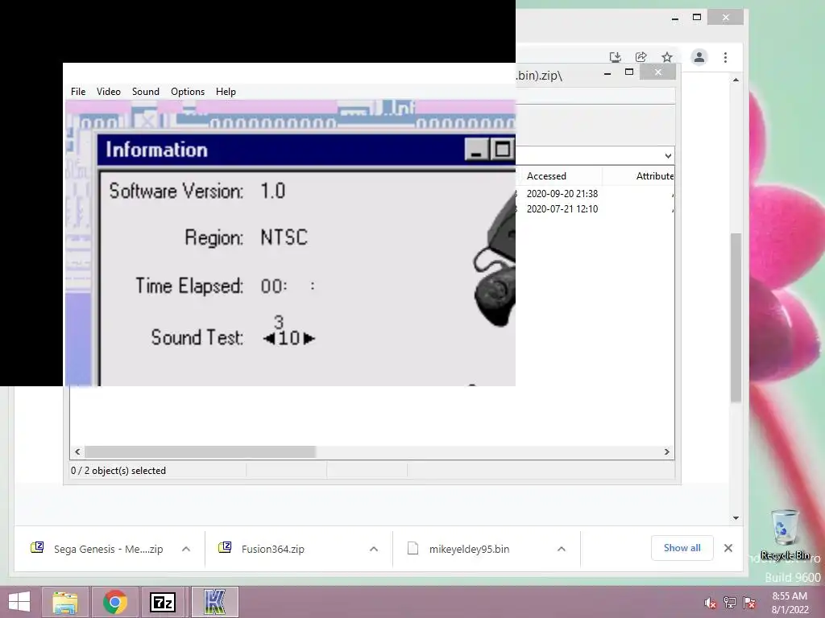Open Chrome three-dot menu
Image resolution: width=825 pixels, height=618 pixels.
click(x=725, y=57)
